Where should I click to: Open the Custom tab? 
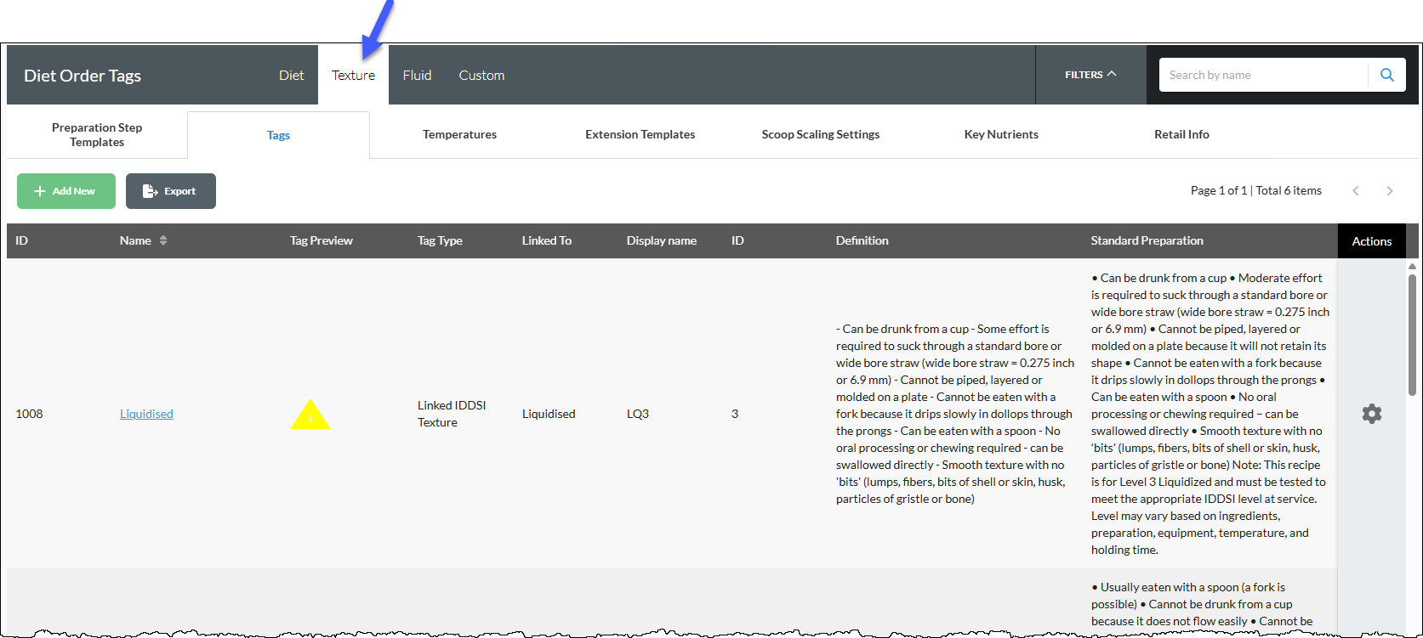tap(481, 75)
